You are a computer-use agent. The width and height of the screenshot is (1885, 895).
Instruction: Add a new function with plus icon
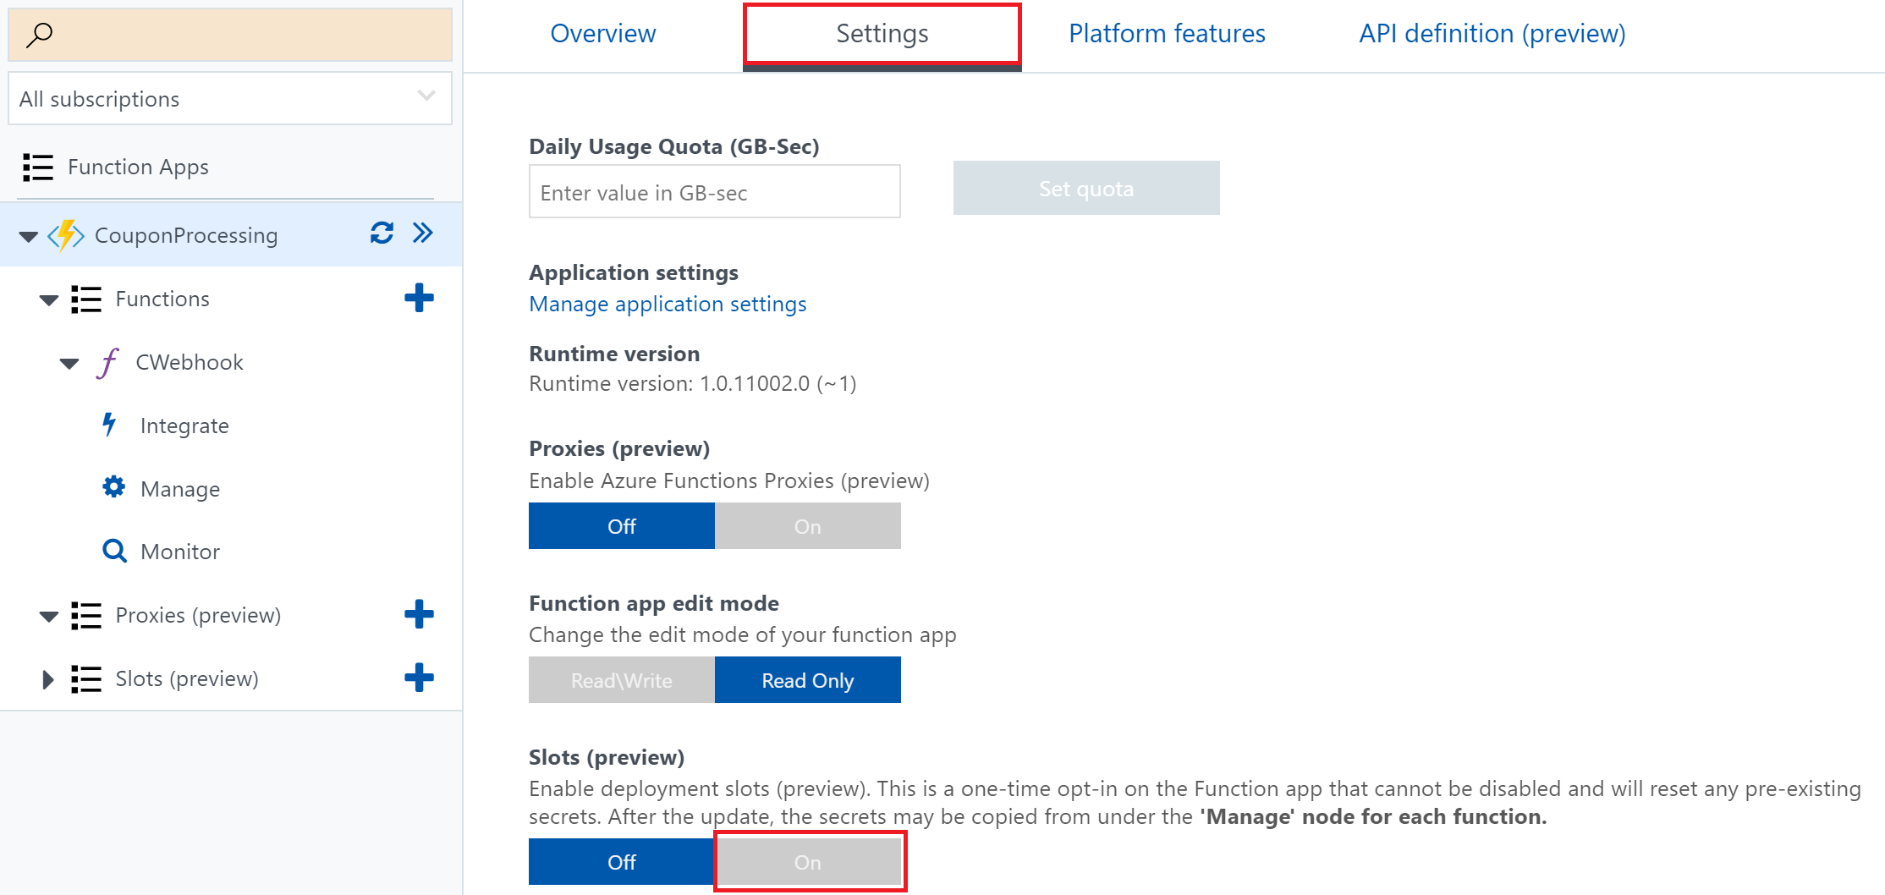(x=419, y=298)
